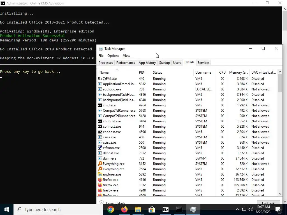Click the explorer.exe folder icon

(x=100, y=174)
